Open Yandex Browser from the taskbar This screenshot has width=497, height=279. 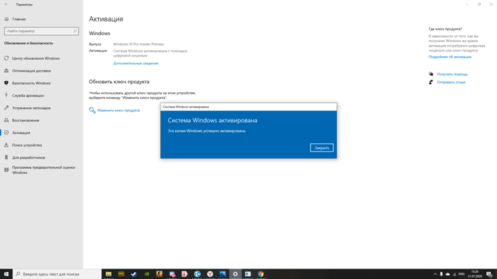[x=210, y=274]
